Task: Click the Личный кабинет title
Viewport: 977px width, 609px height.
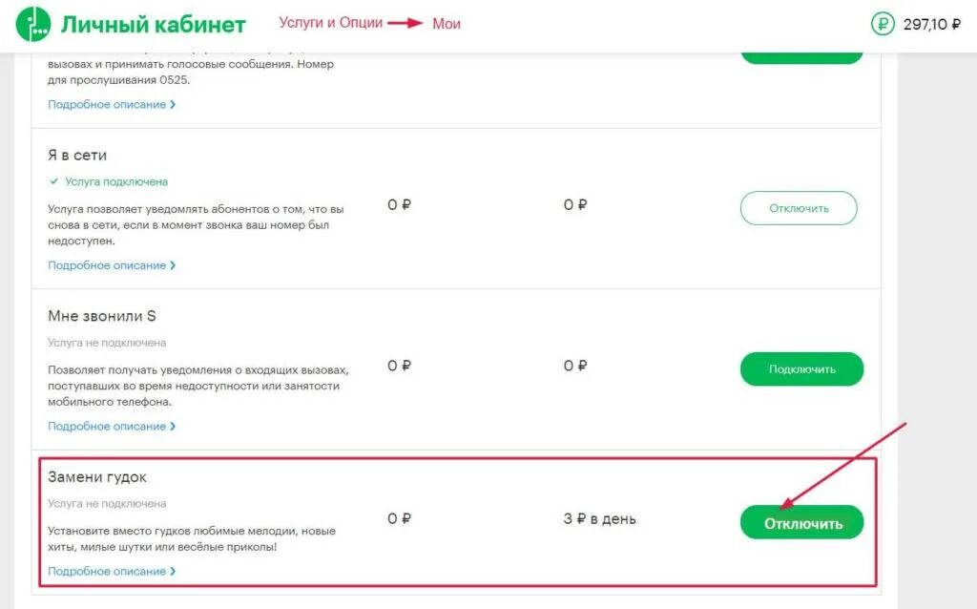Action: (153, 24)
